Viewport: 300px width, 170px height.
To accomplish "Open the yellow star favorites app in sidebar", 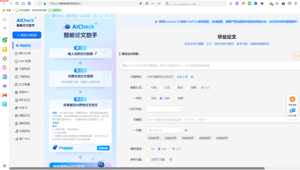I will (5, 49).
